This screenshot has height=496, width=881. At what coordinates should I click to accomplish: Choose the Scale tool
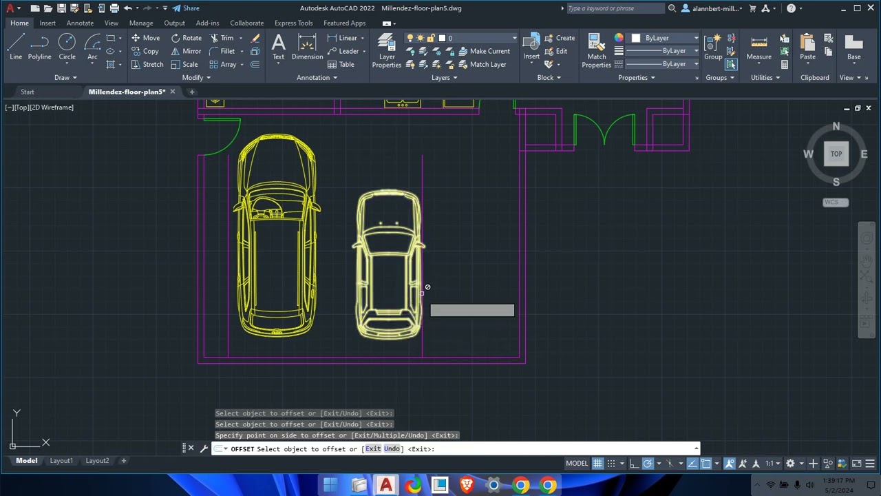point(184,64)
